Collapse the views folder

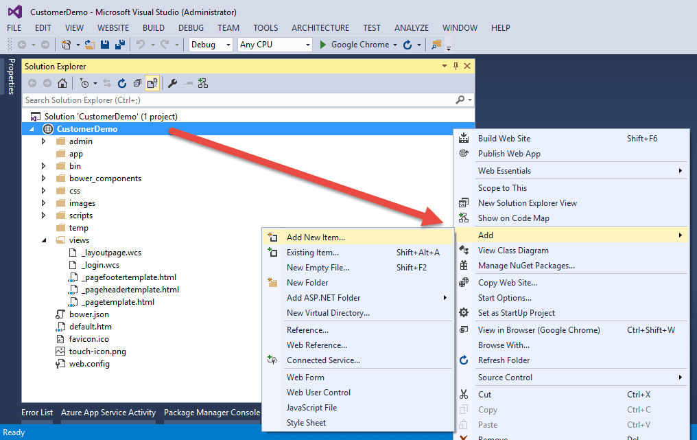coord(44,240)
